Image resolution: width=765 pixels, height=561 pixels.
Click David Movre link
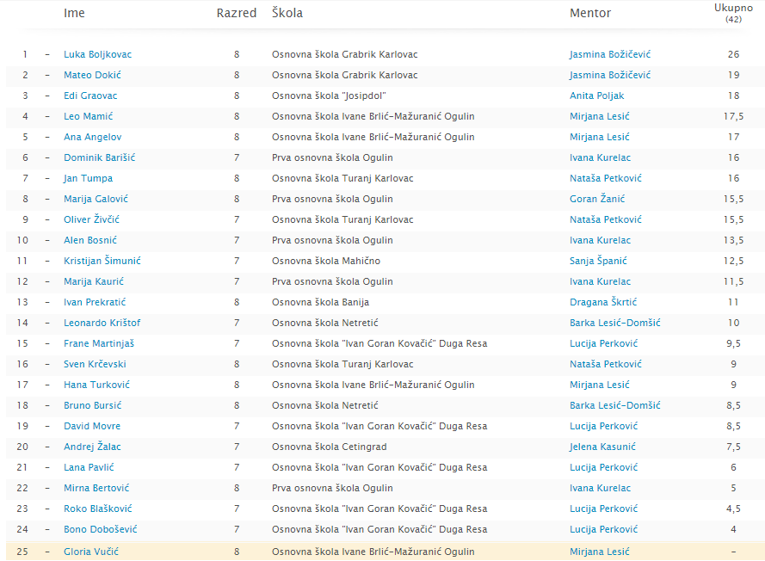click(92, 426)
